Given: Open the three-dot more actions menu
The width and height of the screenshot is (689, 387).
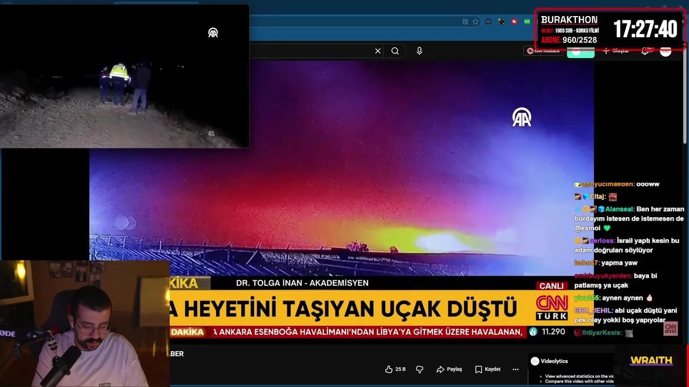Looking at the screenshot, I should point(516,369).
